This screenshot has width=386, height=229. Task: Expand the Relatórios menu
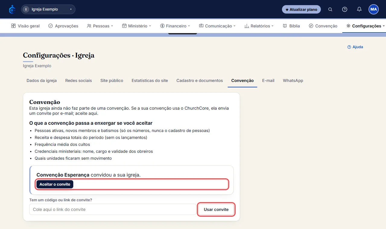tap(259, 26)
